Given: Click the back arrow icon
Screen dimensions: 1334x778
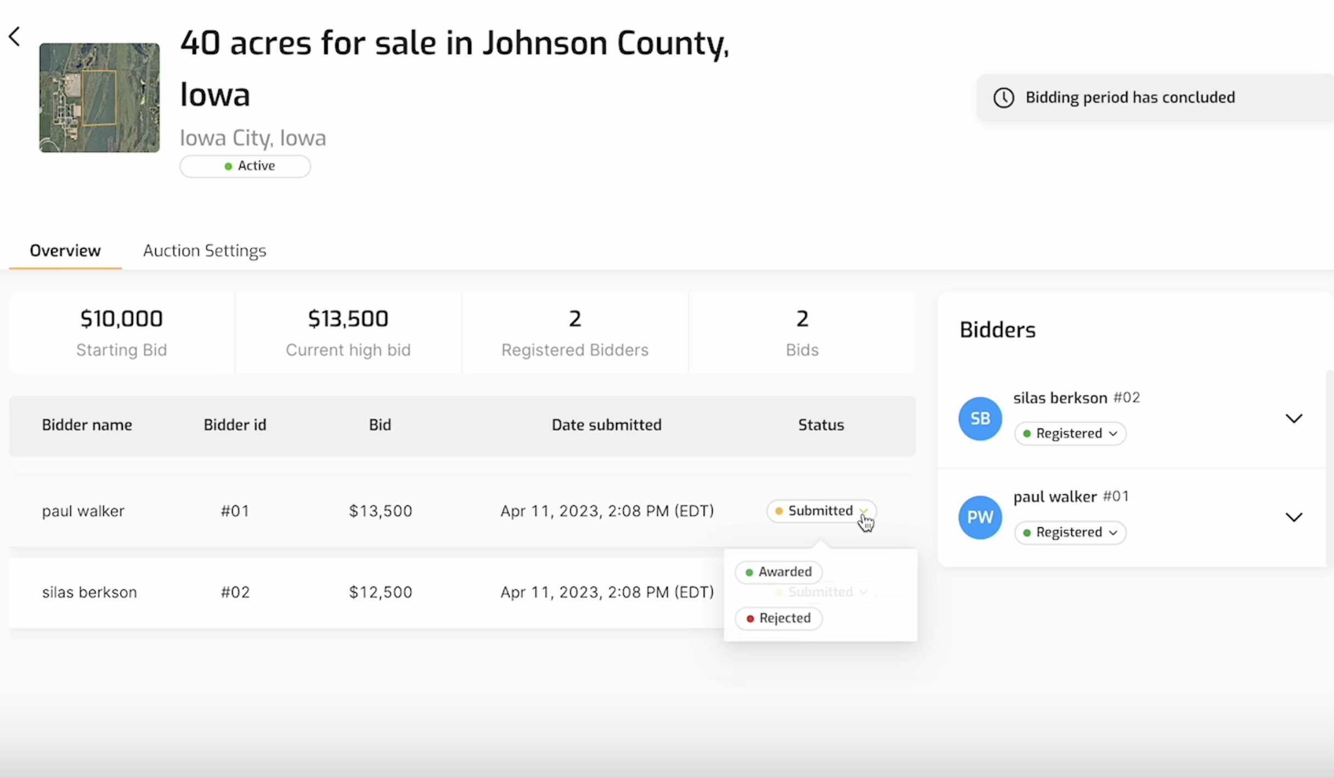Looking at the screenshot, I should tap(15, 37).
